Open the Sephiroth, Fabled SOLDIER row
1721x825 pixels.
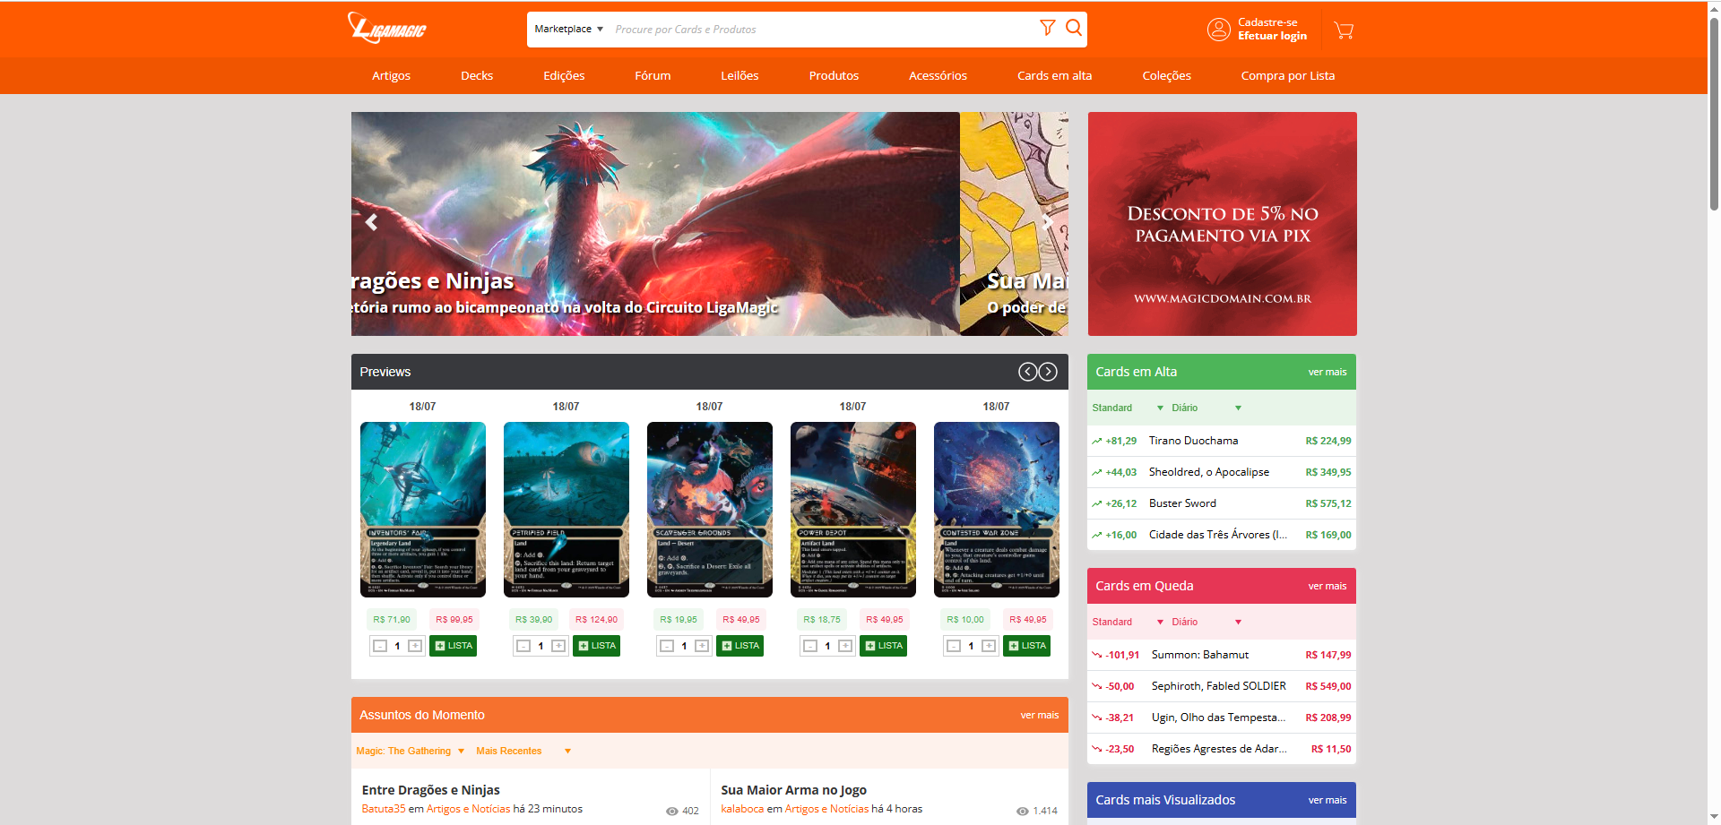click(1221, 686)
